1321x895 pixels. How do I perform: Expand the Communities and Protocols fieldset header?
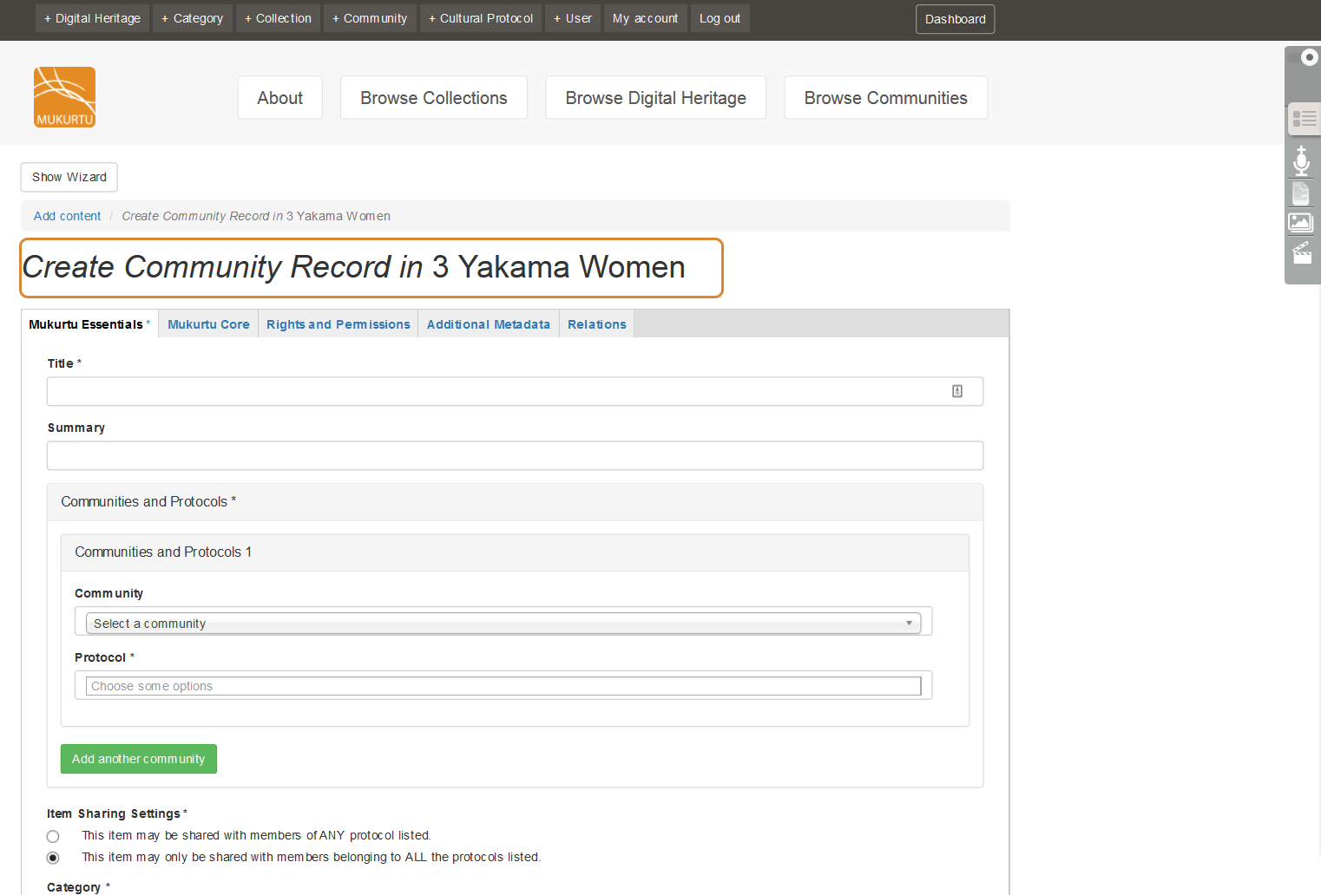(x=515, y=502)
